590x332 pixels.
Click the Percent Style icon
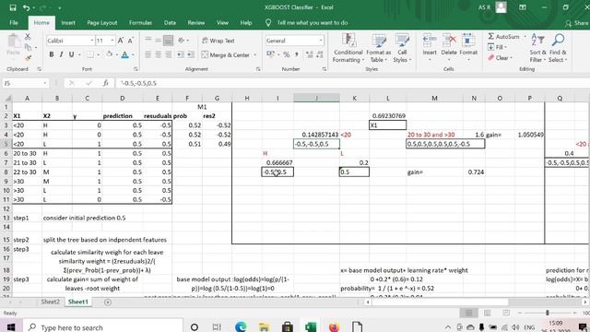(x=287, y=55)
